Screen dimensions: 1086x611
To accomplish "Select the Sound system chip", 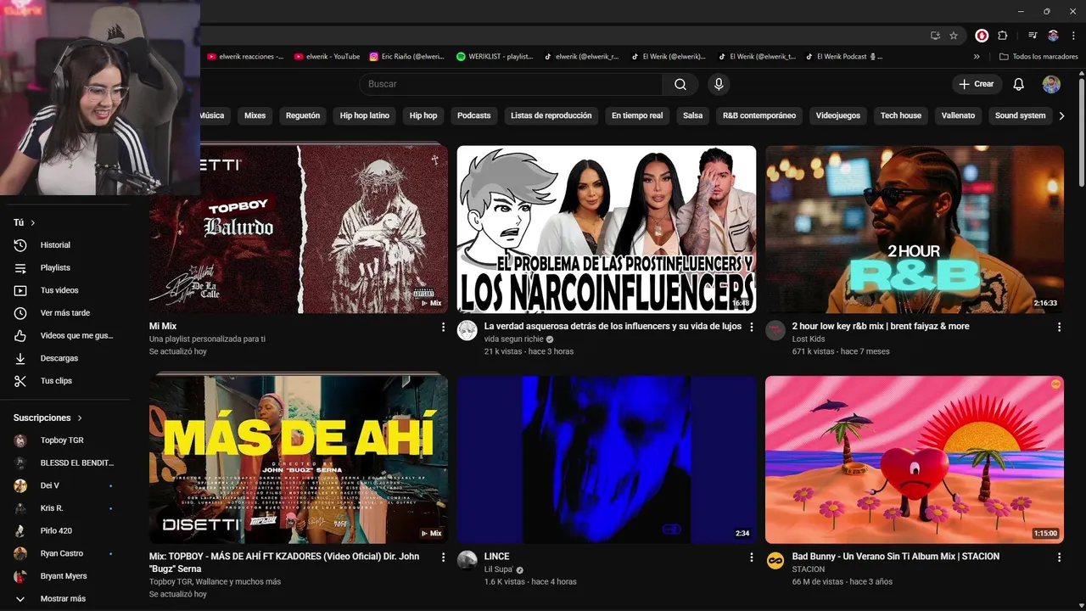I will 1021,115.
